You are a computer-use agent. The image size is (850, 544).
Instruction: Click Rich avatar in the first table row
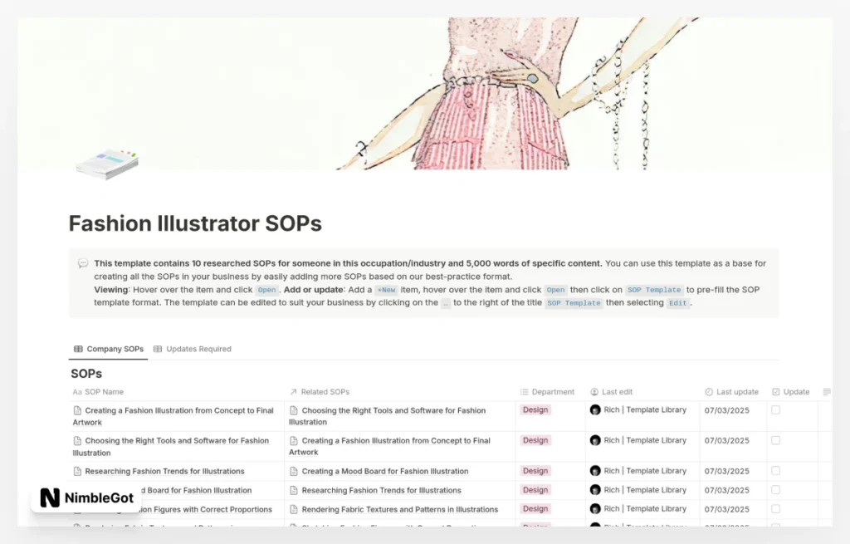coord(595,410)
